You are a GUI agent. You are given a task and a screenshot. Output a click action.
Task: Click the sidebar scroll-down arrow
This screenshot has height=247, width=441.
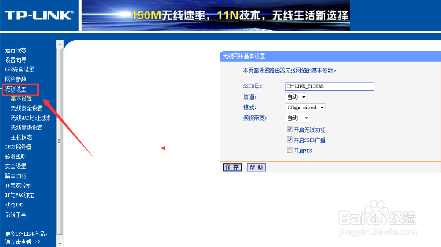60,243
